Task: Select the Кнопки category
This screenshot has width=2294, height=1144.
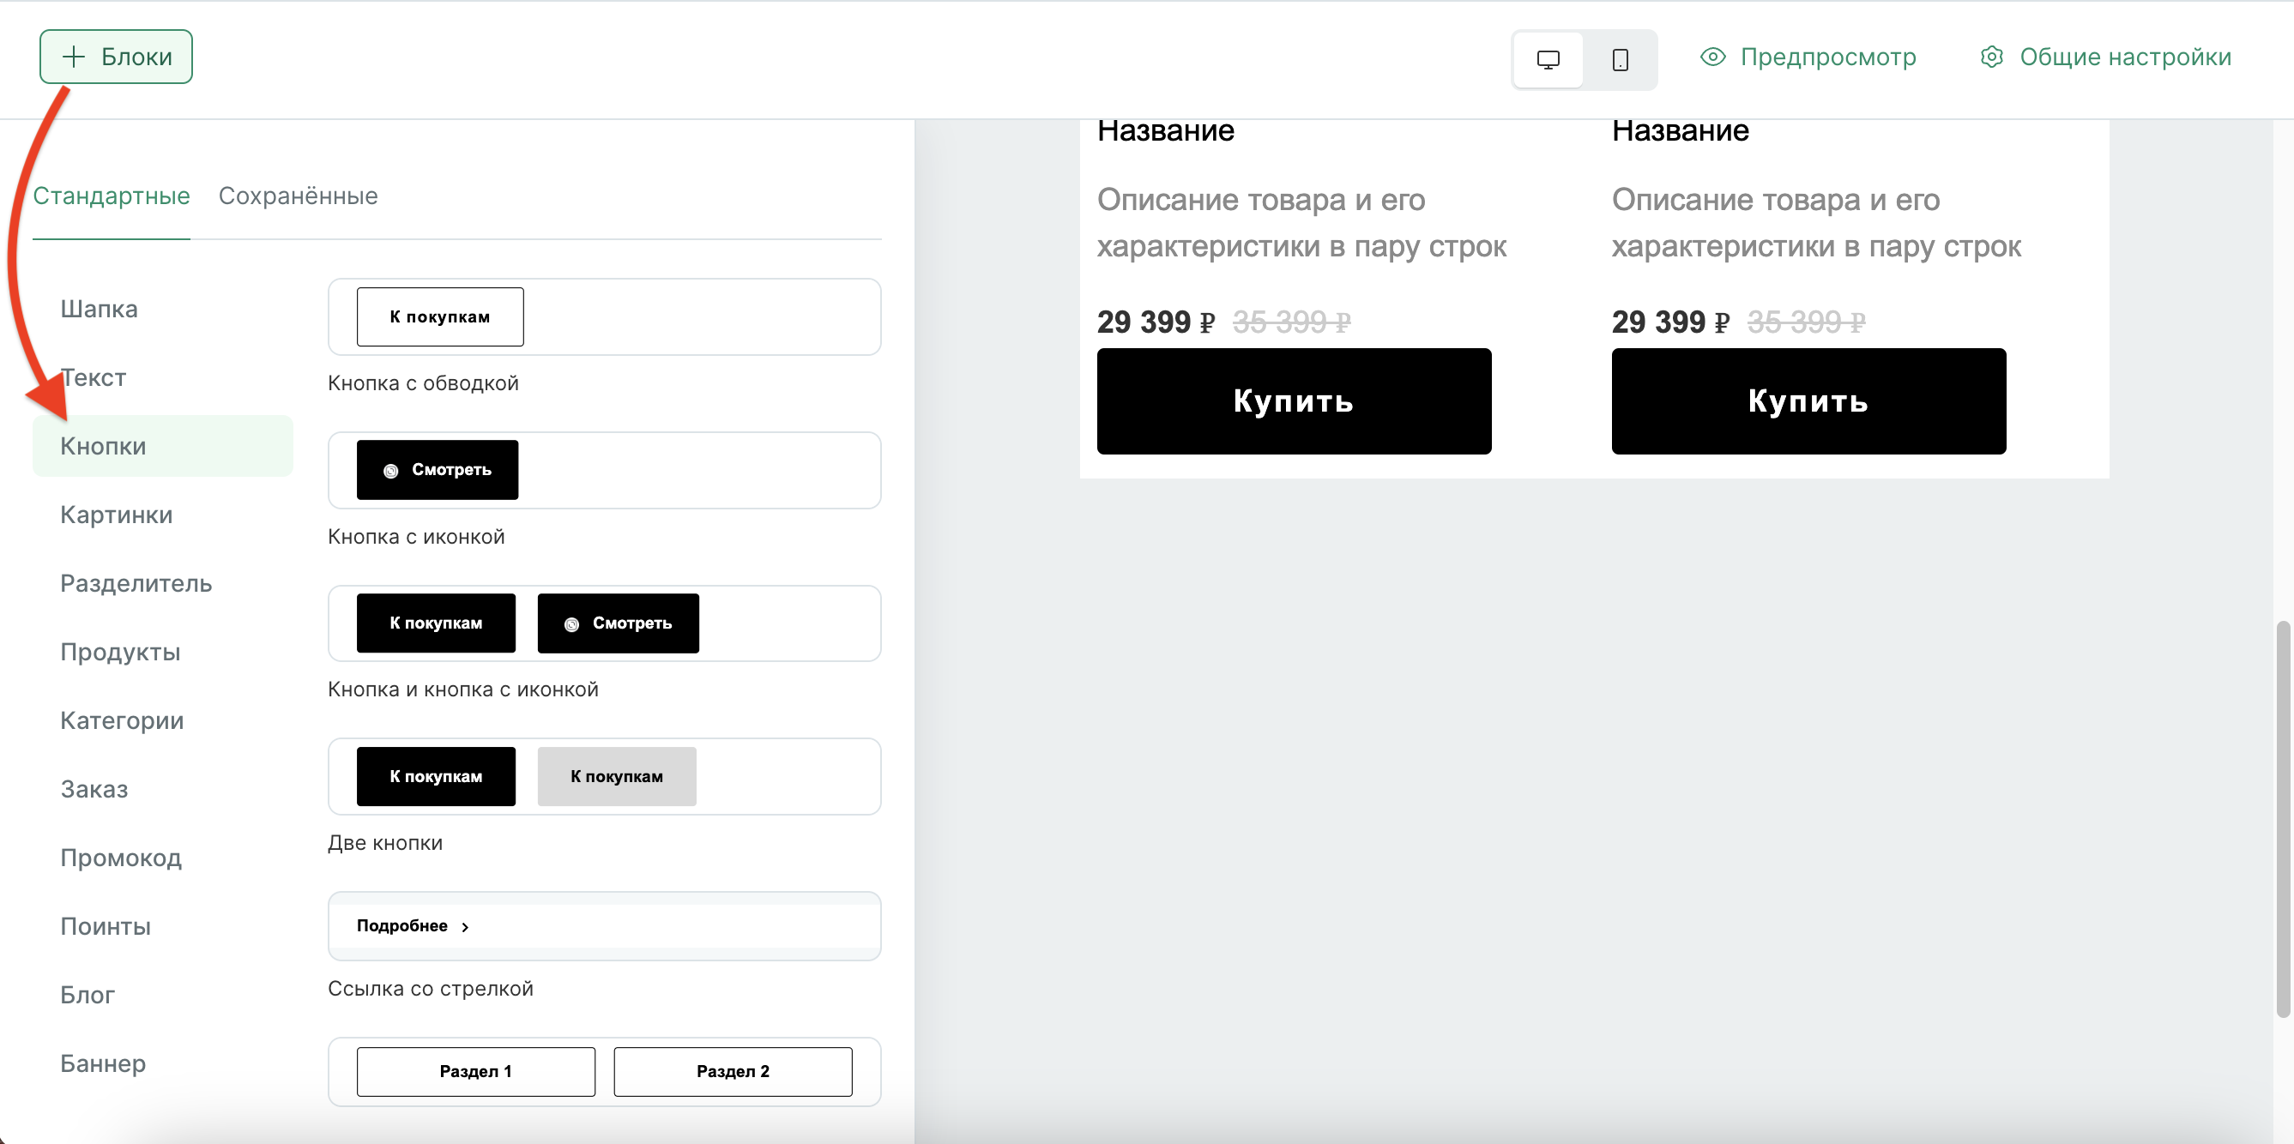Action: 163,446
